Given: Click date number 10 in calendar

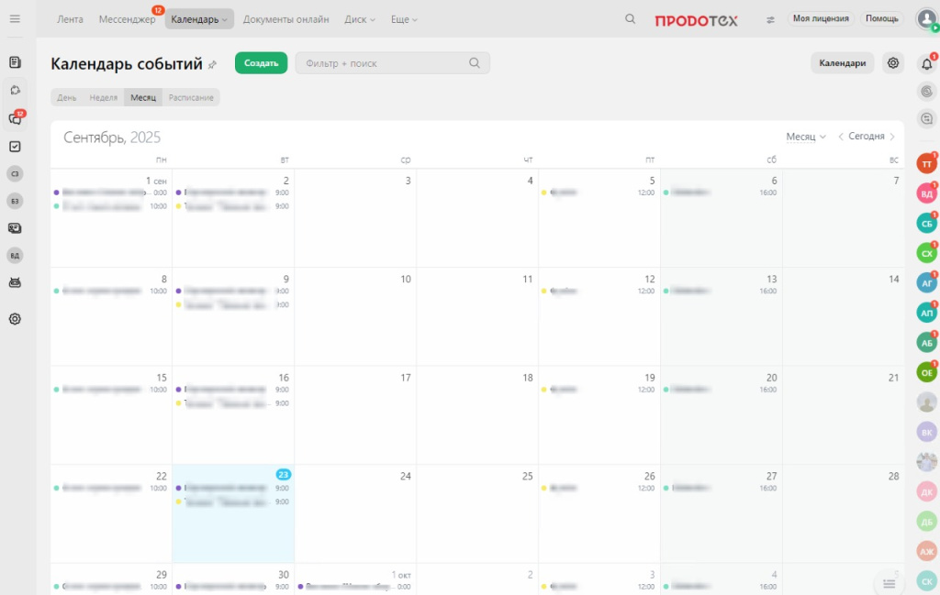Looking at the screenshot, I should click(406, 279).
